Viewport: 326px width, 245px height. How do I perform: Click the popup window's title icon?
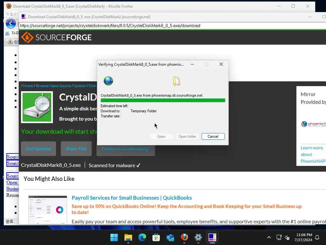tap(24, 17)
